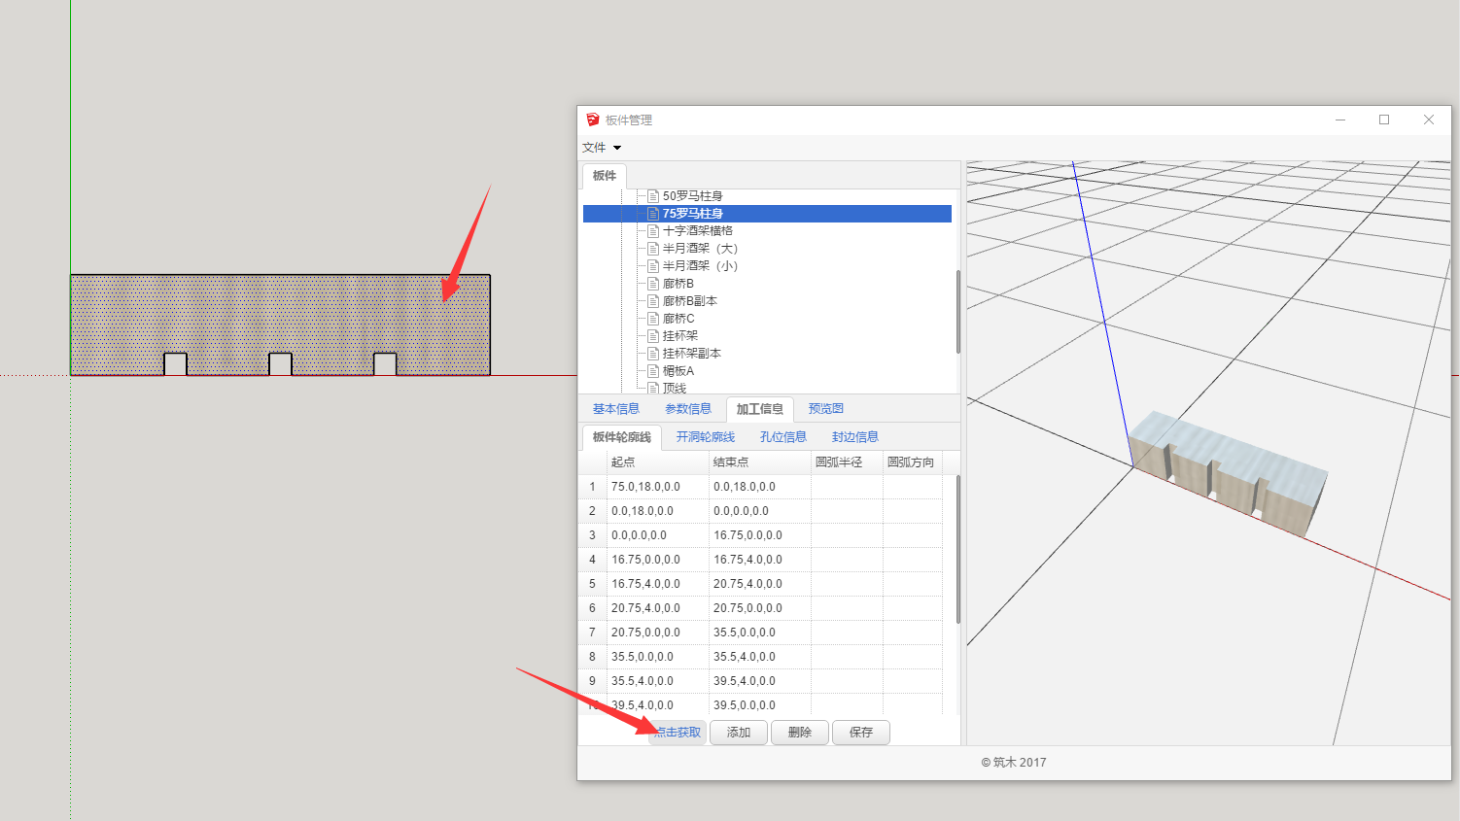Click the 删除 button

coord(800,733)
